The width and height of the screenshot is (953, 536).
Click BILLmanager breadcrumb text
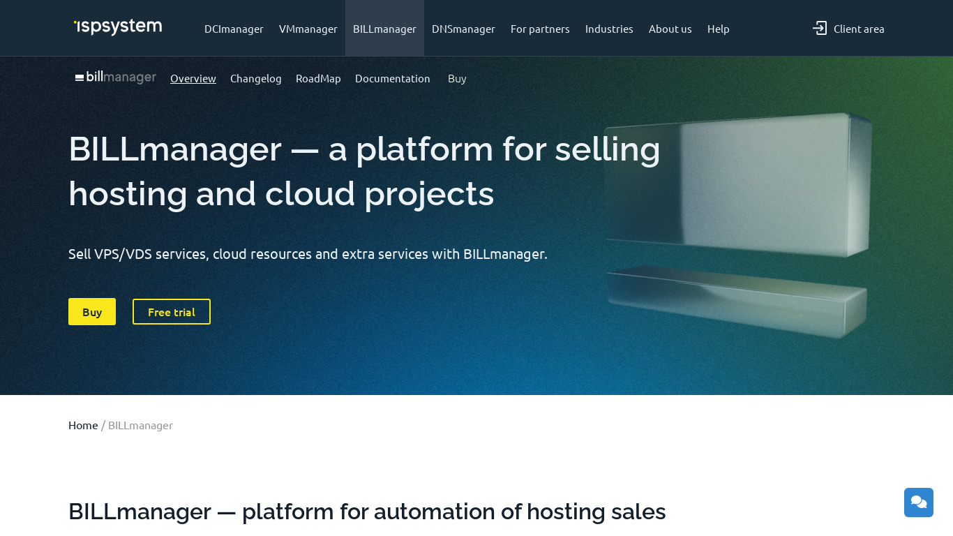coord(140,425)
